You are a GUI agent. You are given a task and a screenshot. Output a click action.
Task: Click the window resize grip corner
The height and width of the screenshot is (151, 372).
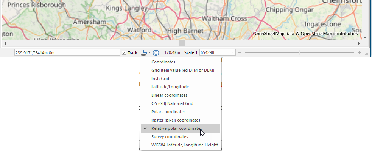(367, 54)
